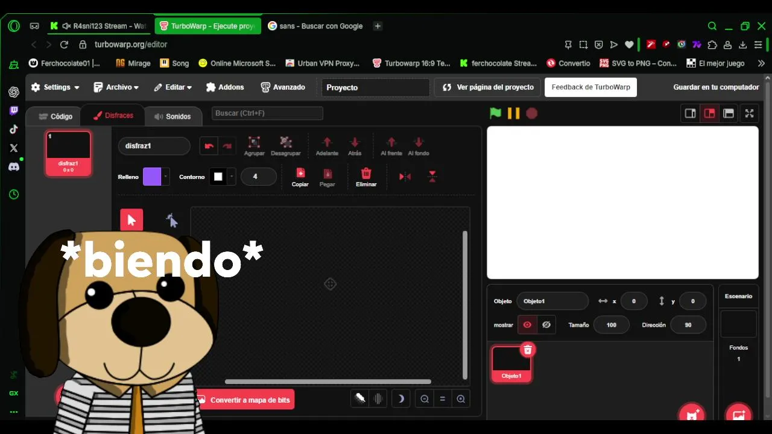Click the Desagrupar ungroup icon
Screen dimensions: 772x434
(x=286, y=142)
